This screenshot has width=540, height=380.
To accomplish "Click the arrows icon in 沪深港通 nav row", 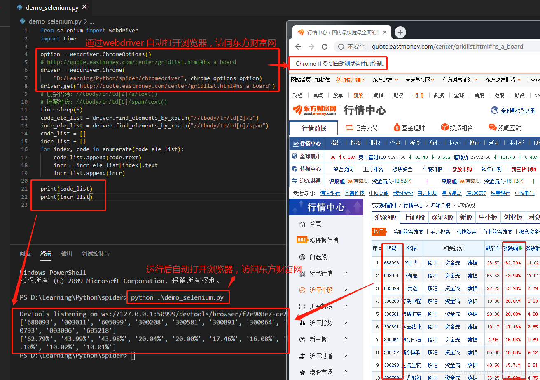I will coord(295,181).
